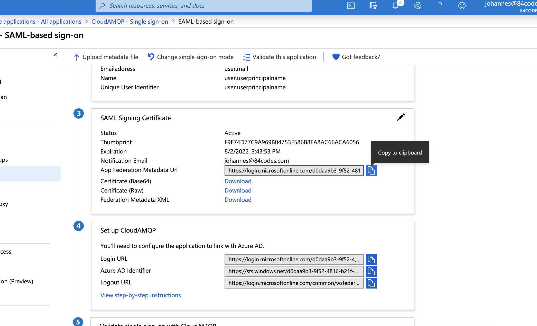This screenshot has height=326, width=537.
Task: Focus the Search resources, services, and docs box
Action: click(x=204, y=6)
